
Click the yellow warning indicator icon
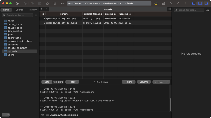point(156,3)
